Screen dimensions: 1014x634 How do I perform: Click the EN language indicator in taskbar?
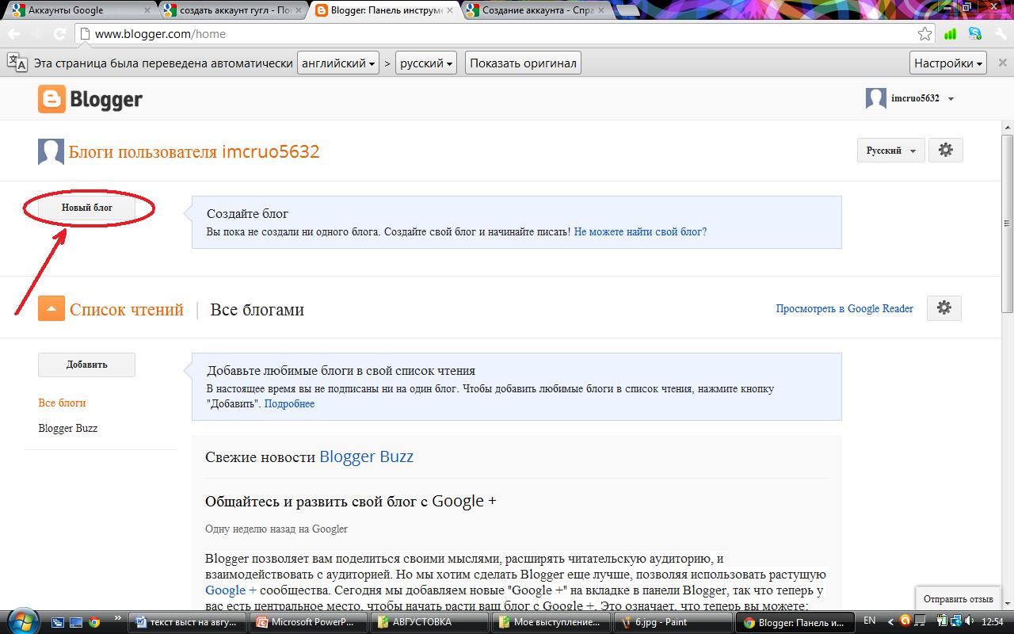coord(869,621)
